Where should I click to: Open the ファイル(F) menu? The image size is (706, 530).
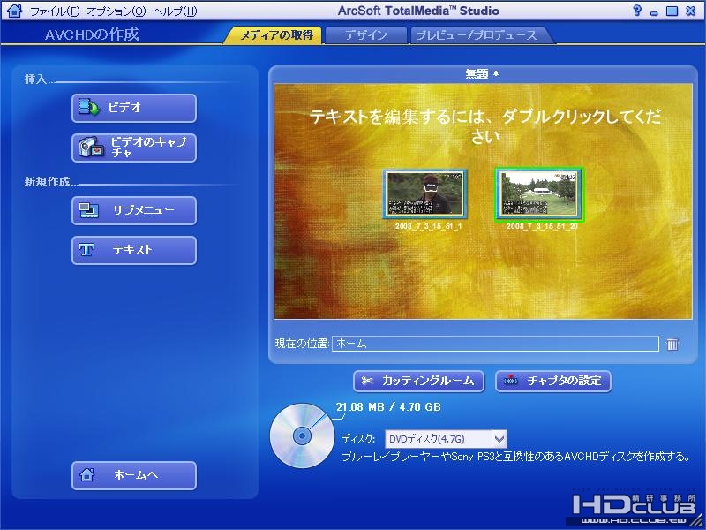[55, 11]
